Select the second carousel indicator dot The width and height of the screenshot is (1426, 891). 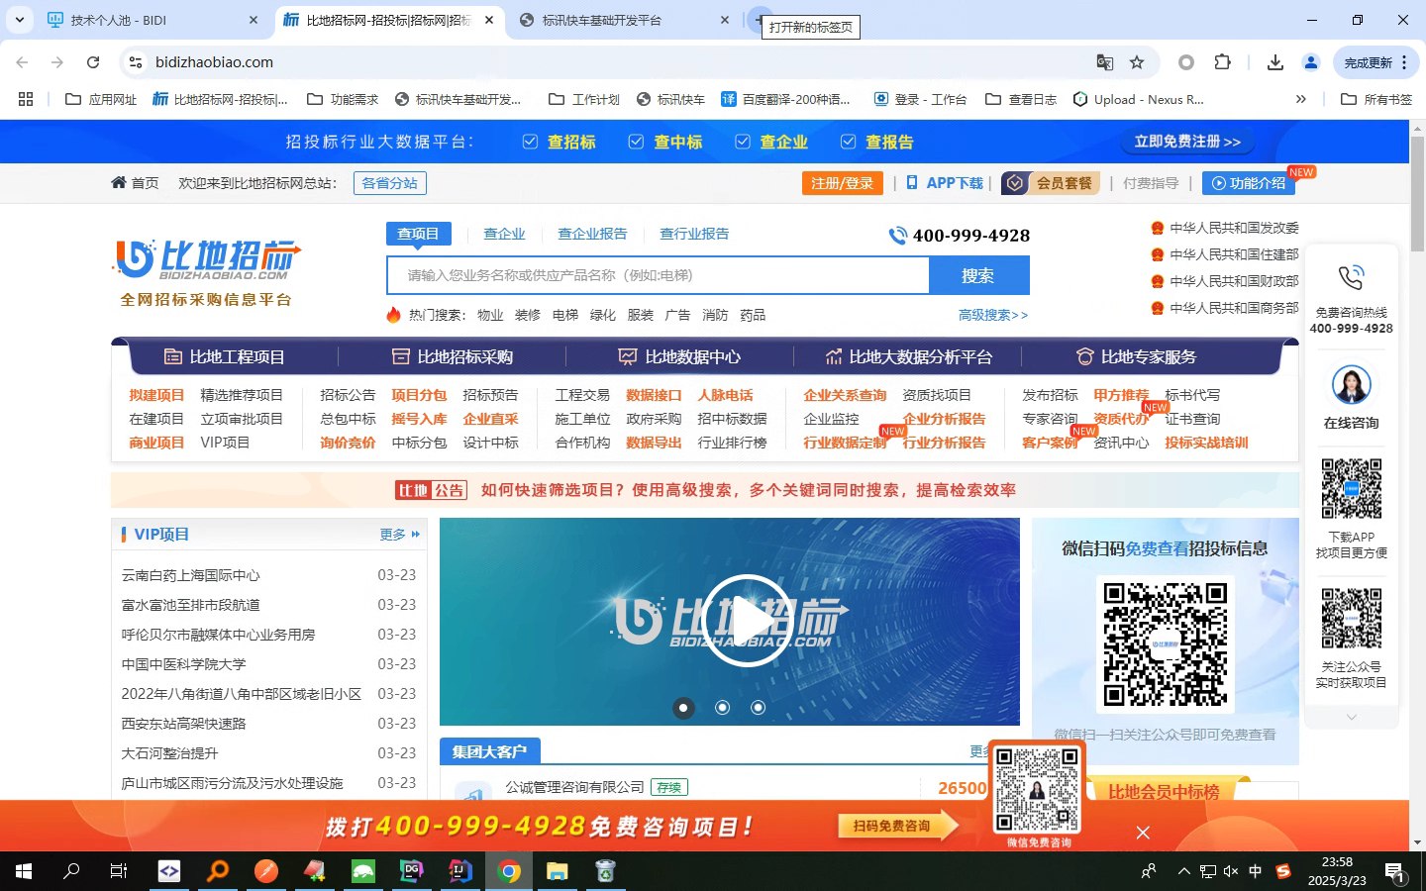pyautogui.click(x=722, y=707)
